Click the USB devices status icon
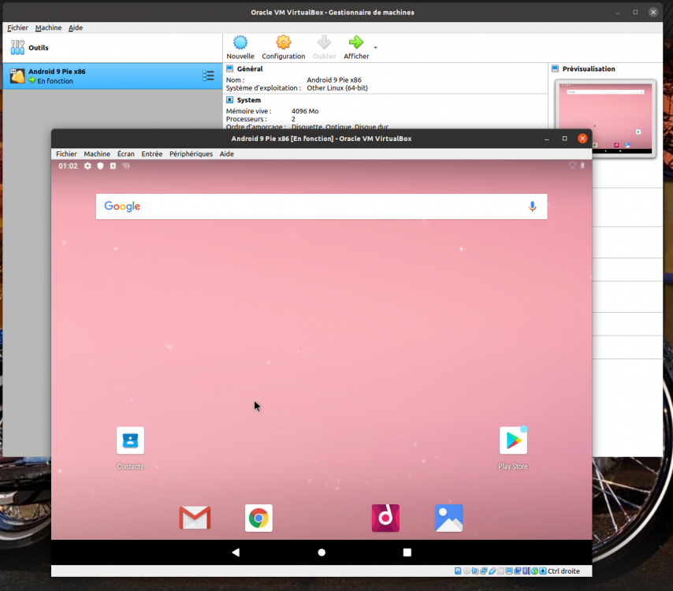Image resolution: width=673 pixels, height=591 pixels. (492, 571)
